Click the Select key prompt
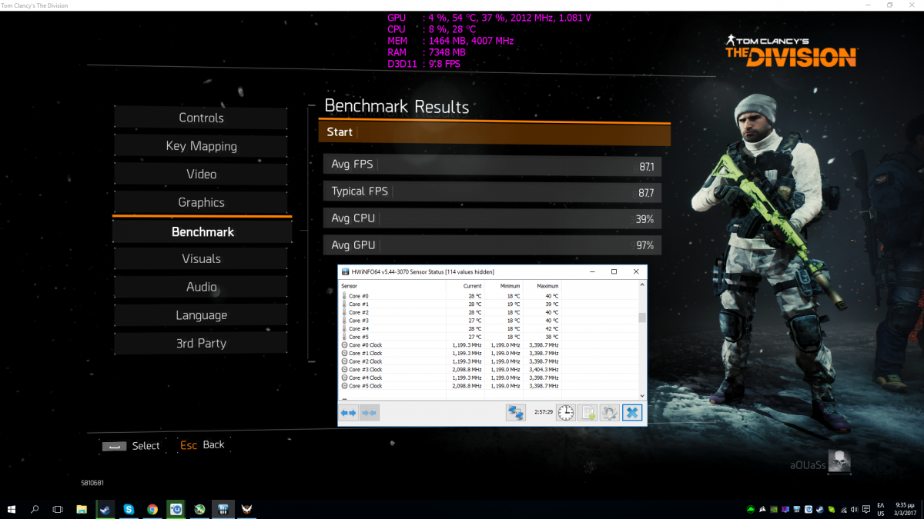924x519 pixels. click(x=131, y=446)
